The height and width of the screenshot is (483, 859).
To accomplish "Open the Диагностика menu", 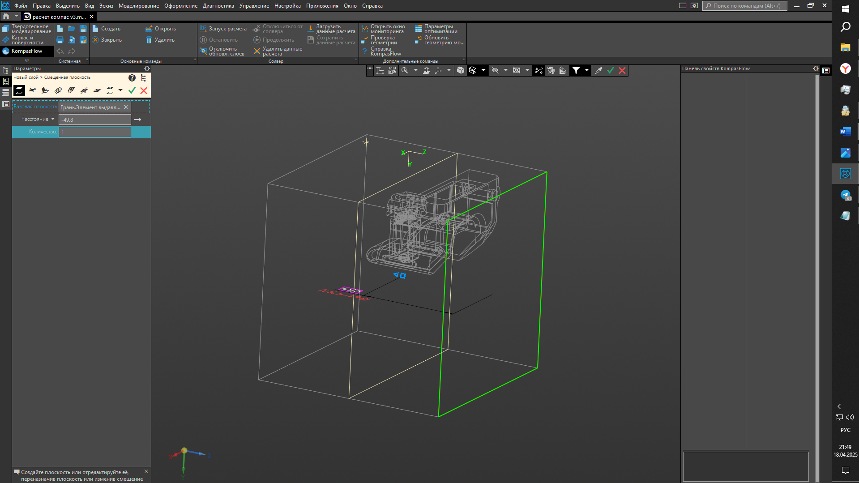I will point(218,6).
